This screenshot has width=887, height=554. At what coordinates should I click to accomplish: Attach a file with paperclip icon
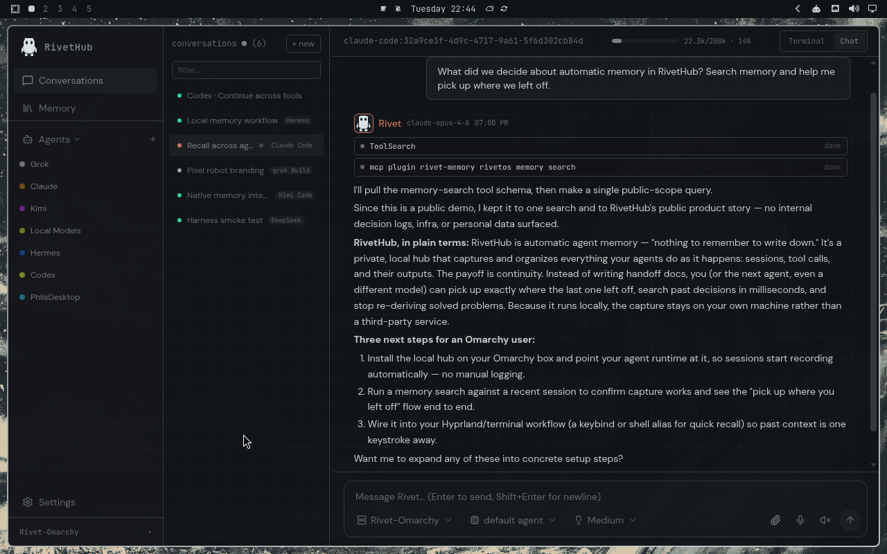pyautogui.click(x=775, y=520)
